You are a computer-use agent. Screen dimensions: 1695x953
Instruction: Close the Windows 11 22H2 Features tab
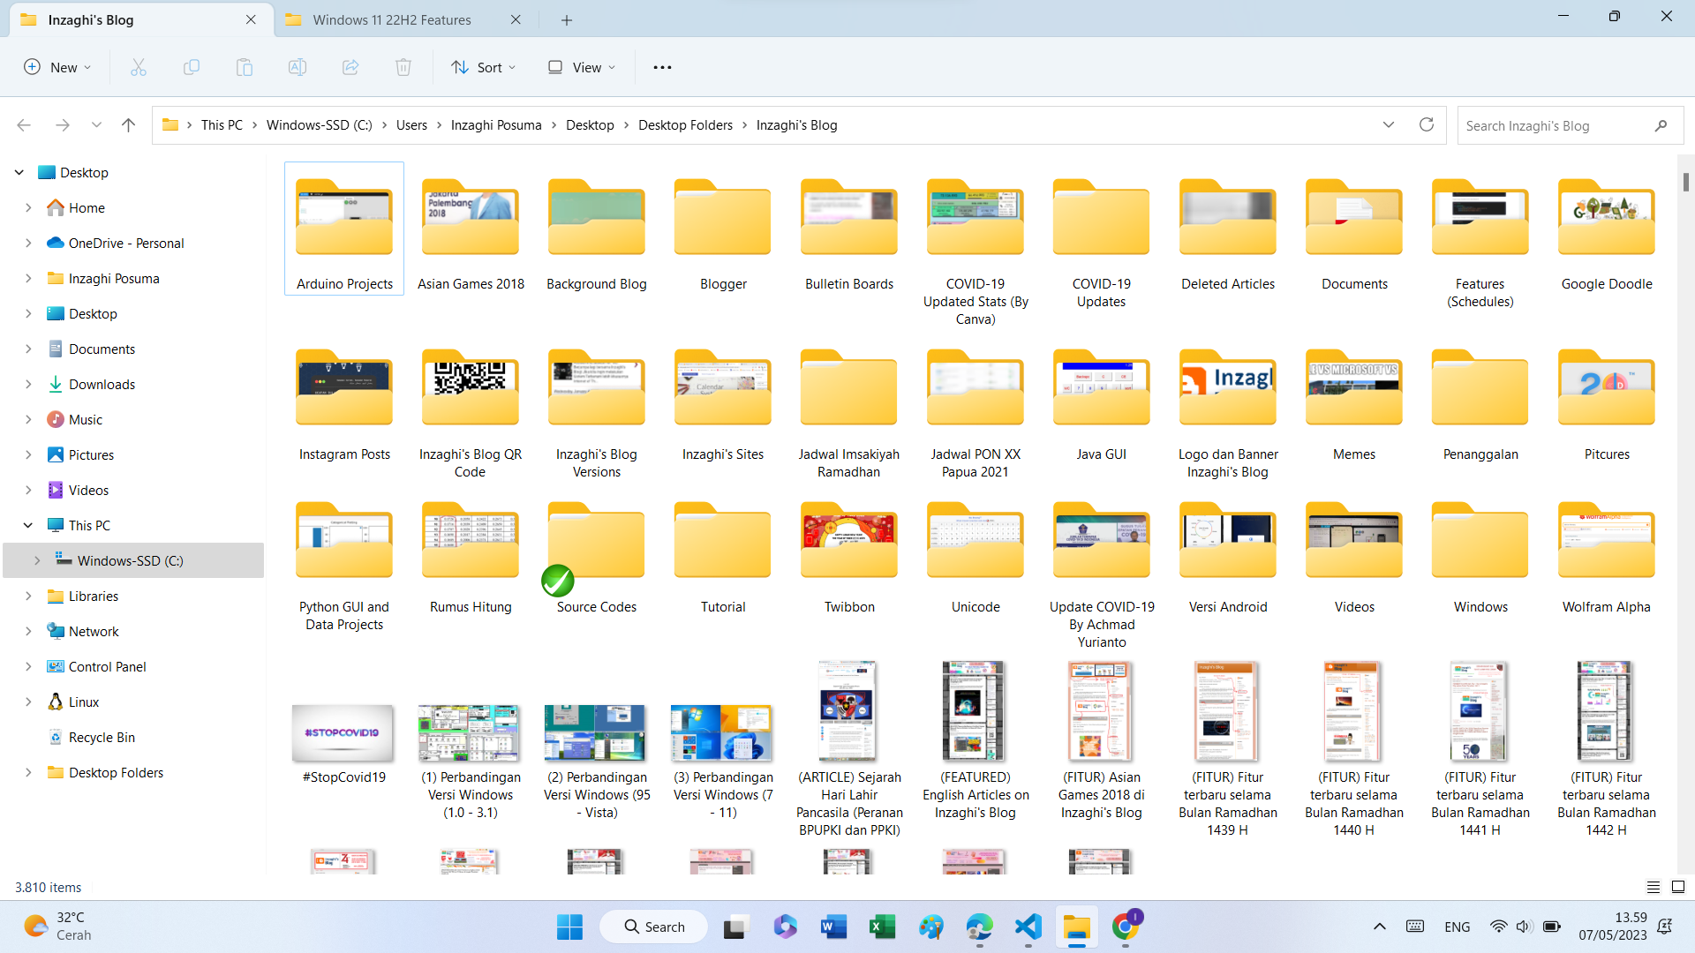(x=516, y=19)
